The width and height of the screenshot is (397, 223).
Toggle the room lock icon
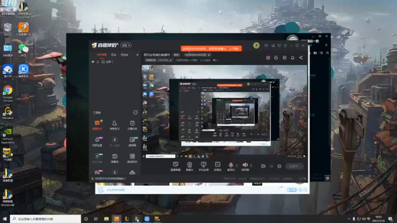click(x=276, y=57)
